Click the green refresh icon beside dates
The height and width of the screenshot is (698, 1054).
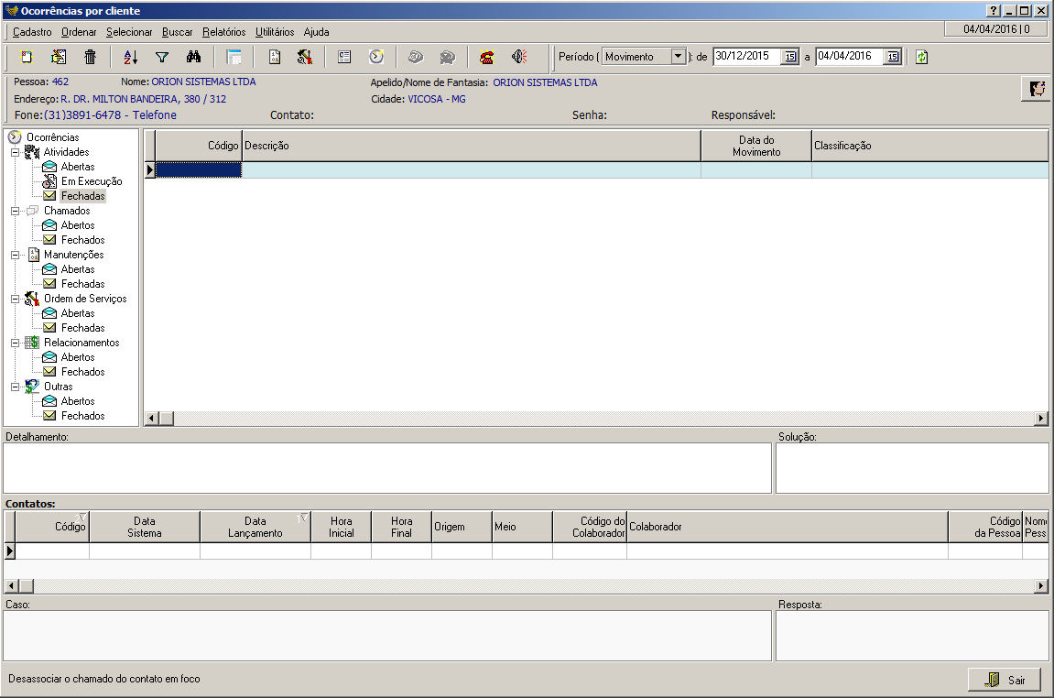tap(921, 57)
